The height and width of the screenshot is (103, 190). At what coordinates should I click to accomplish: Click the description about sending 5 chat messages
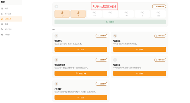pyautogui.click(x=68, y=44)
